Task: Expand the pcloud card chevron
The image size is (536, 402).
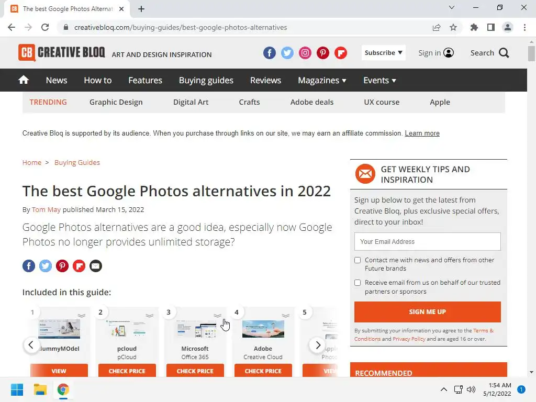Action: (149, 315)
